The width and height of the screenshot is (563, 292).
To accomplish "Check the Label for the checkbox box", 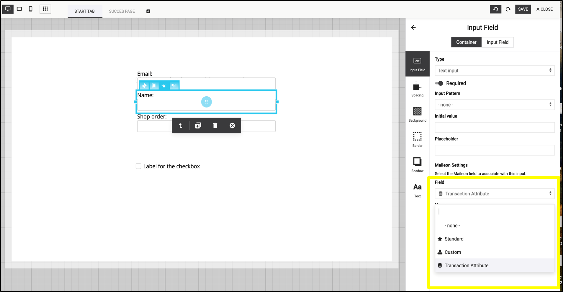I will (x=138, y=166).
